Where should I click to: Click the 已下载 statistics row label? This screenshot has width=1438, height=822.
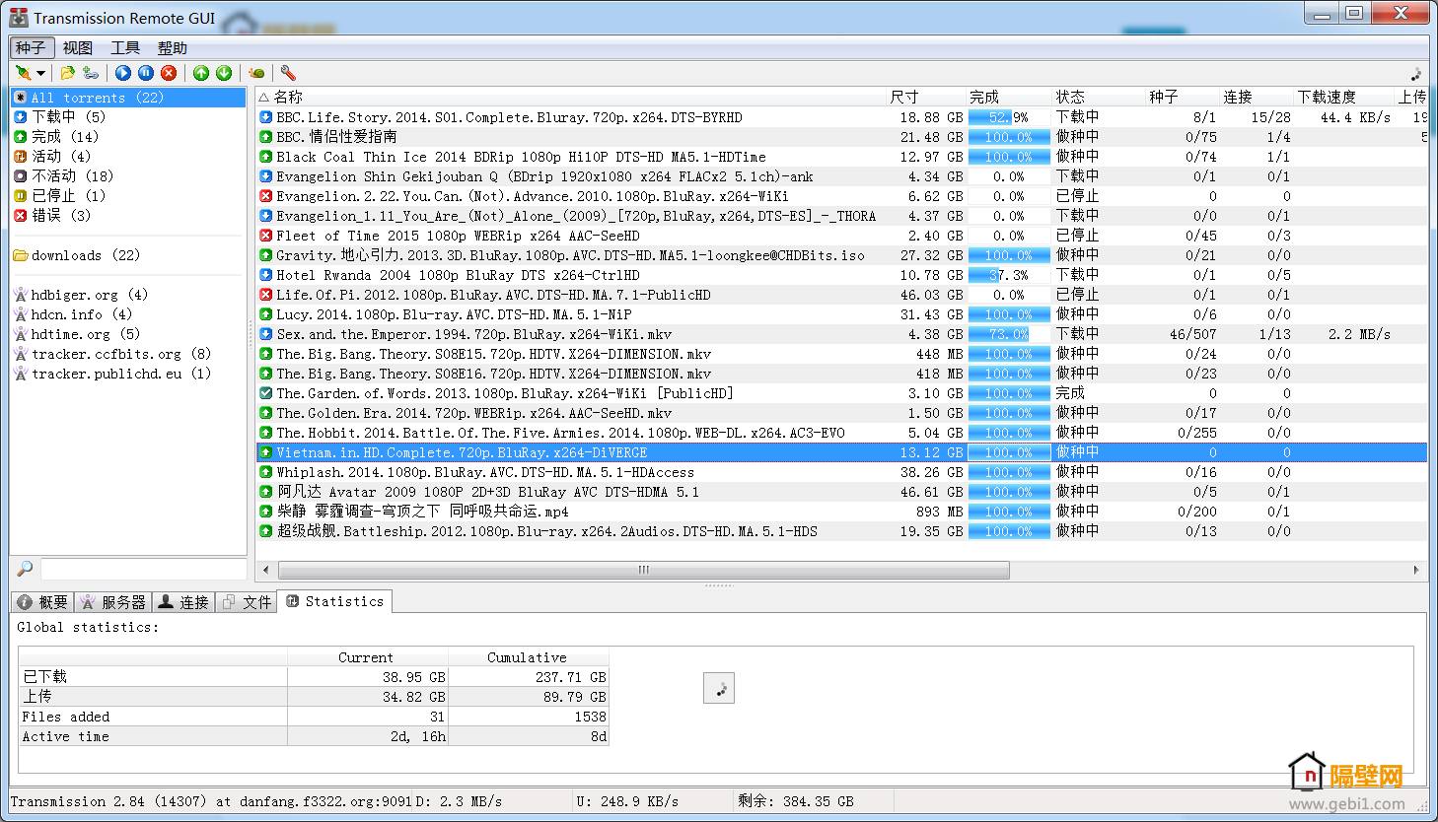coord(45,677)
